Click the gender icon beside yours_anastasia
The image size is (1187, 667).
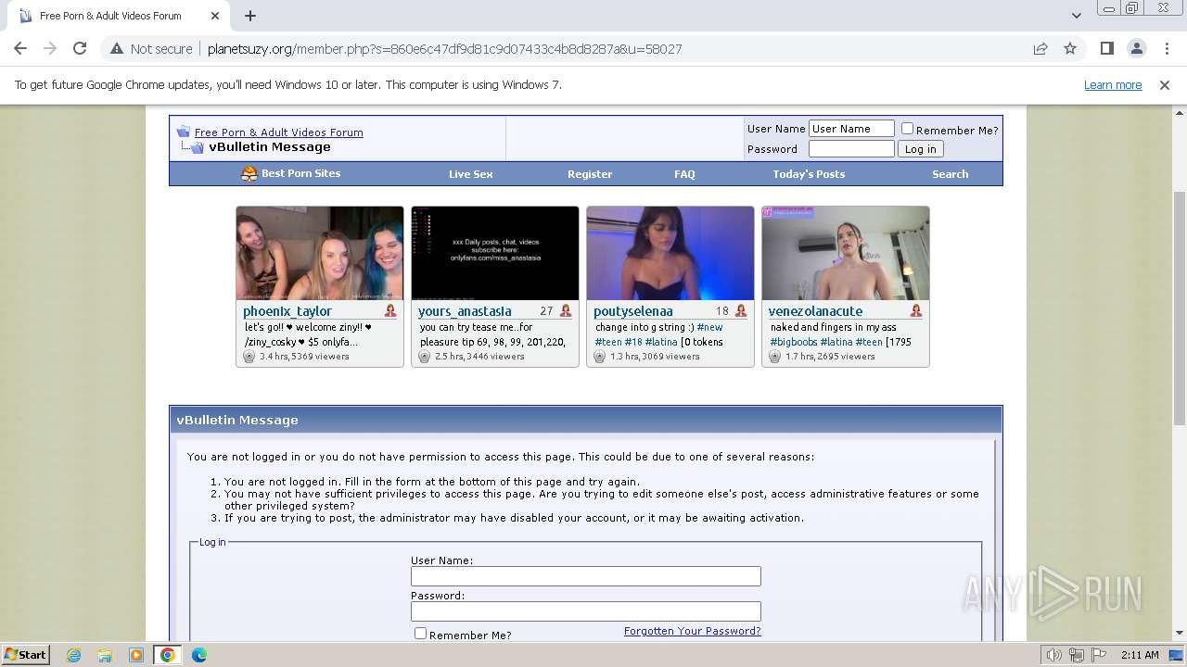(566, 311)
